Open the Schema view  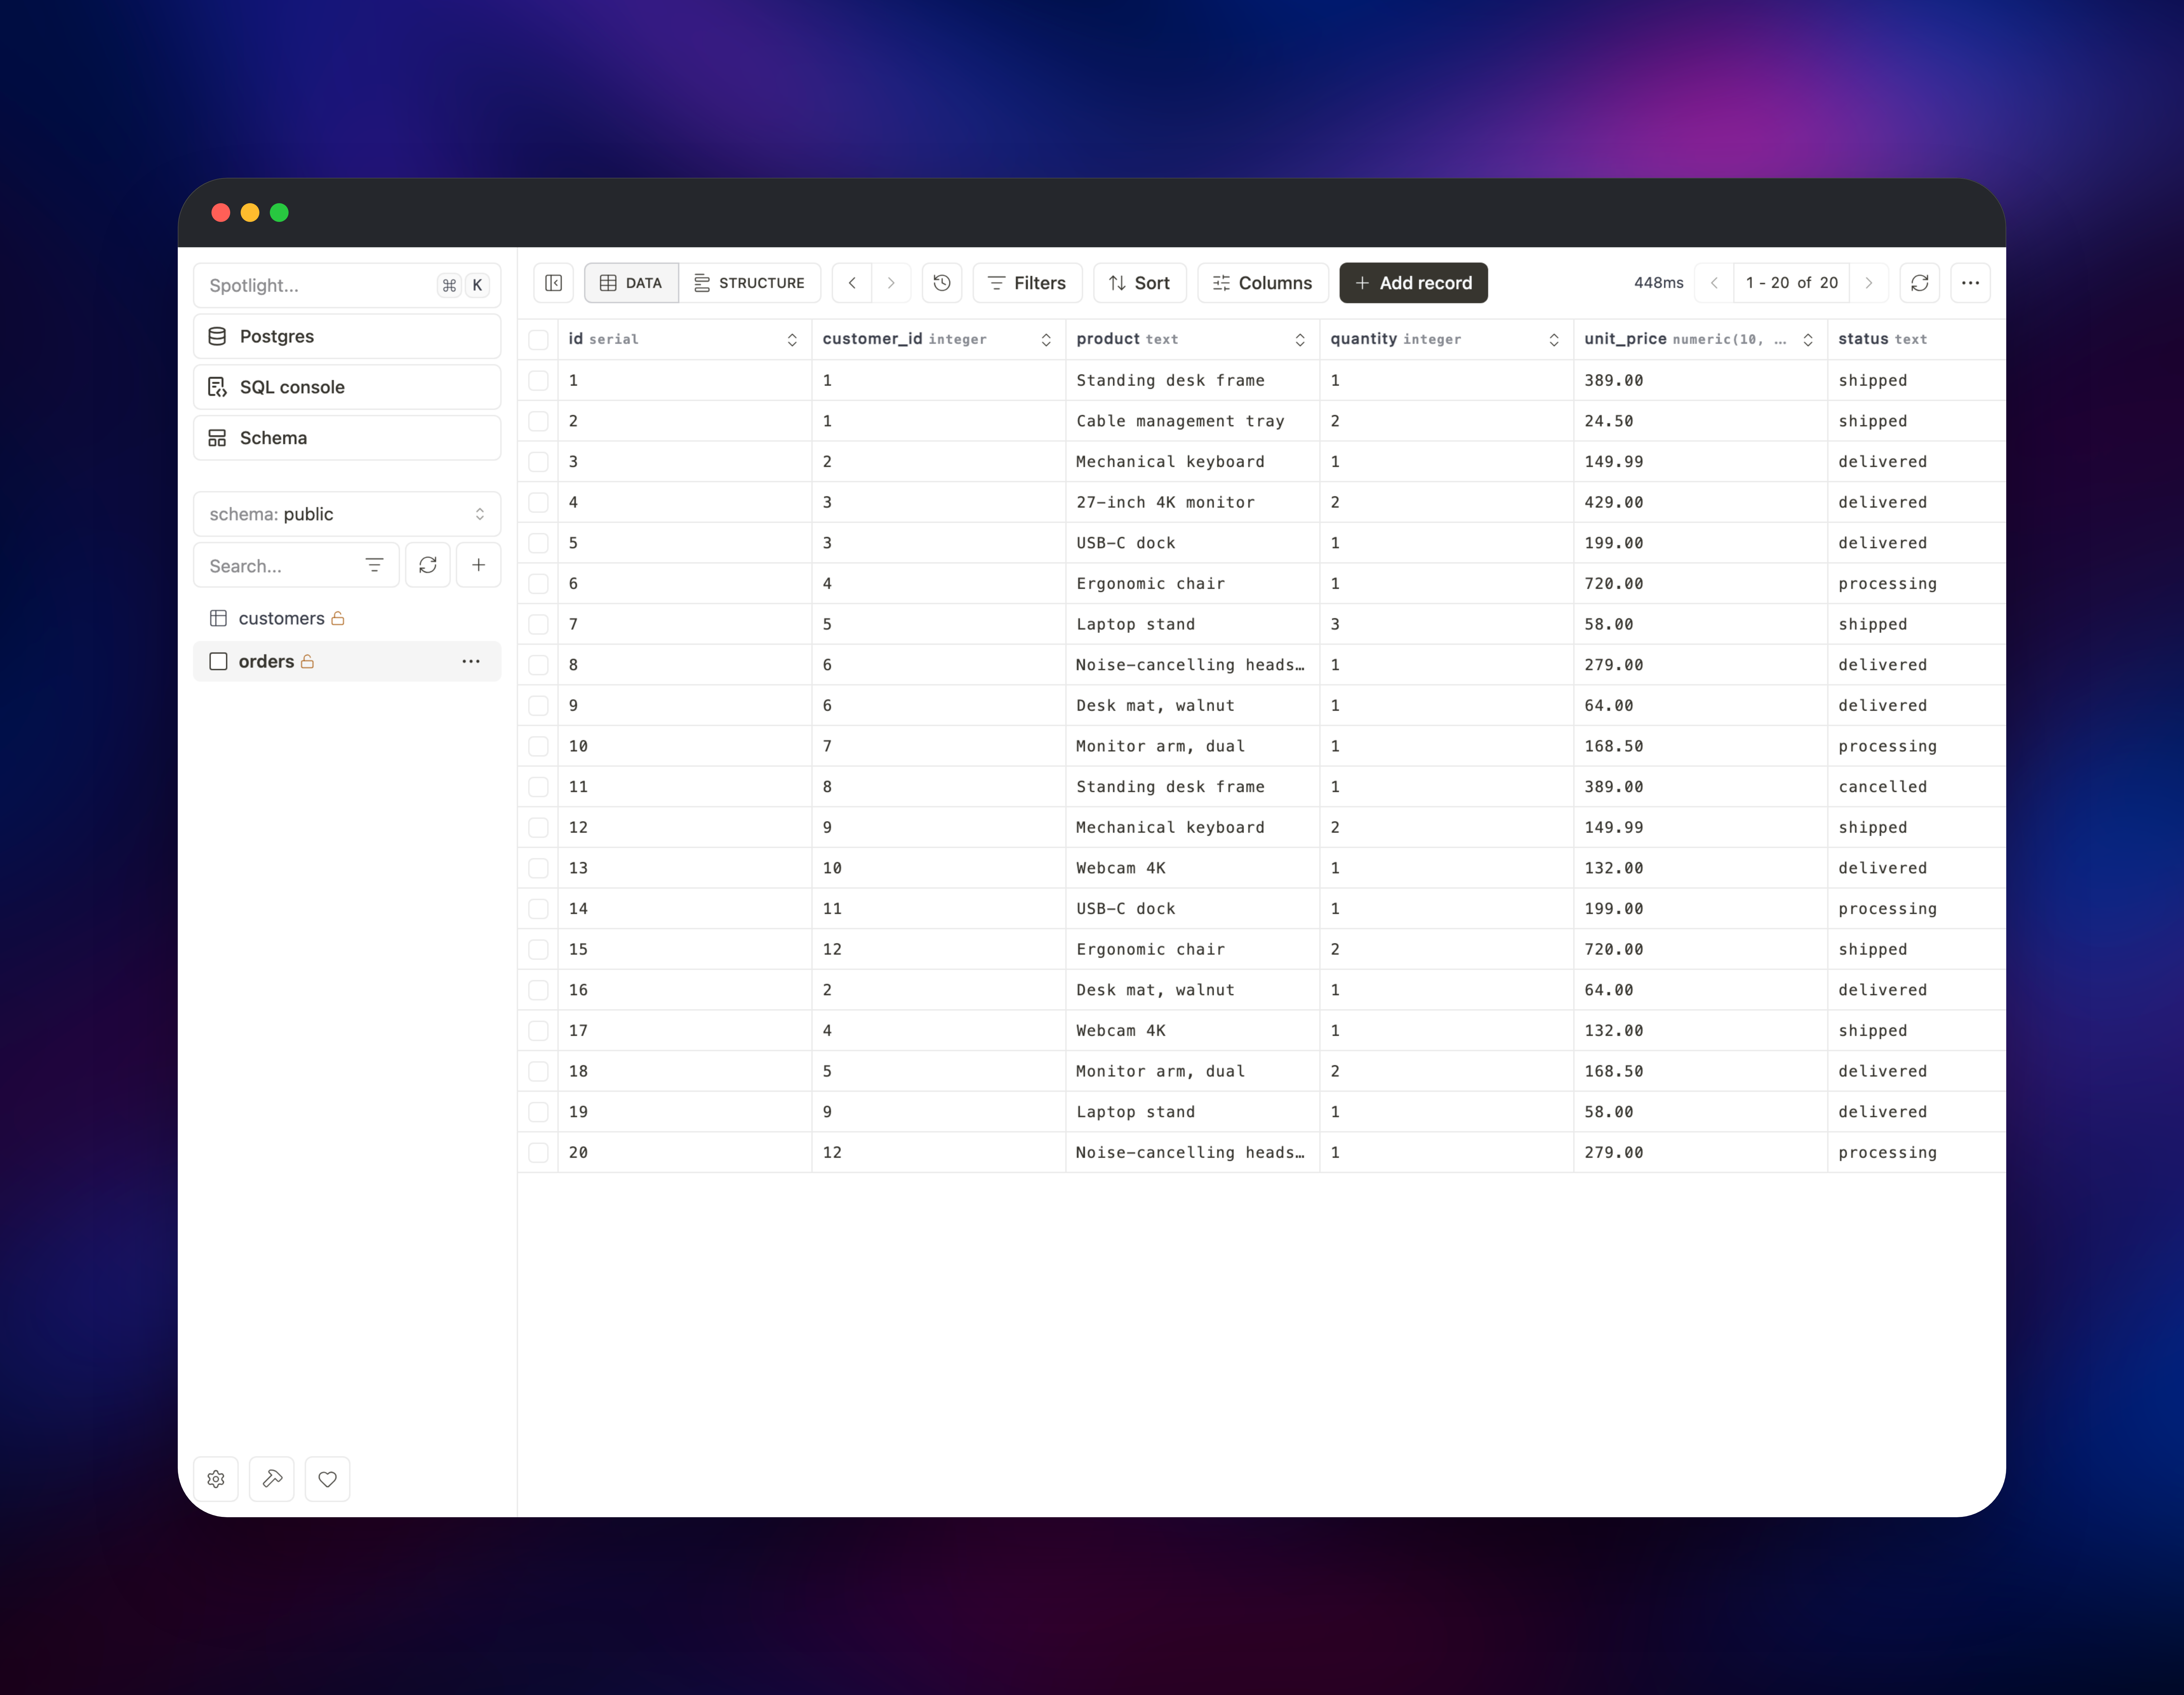pos(347,438)
